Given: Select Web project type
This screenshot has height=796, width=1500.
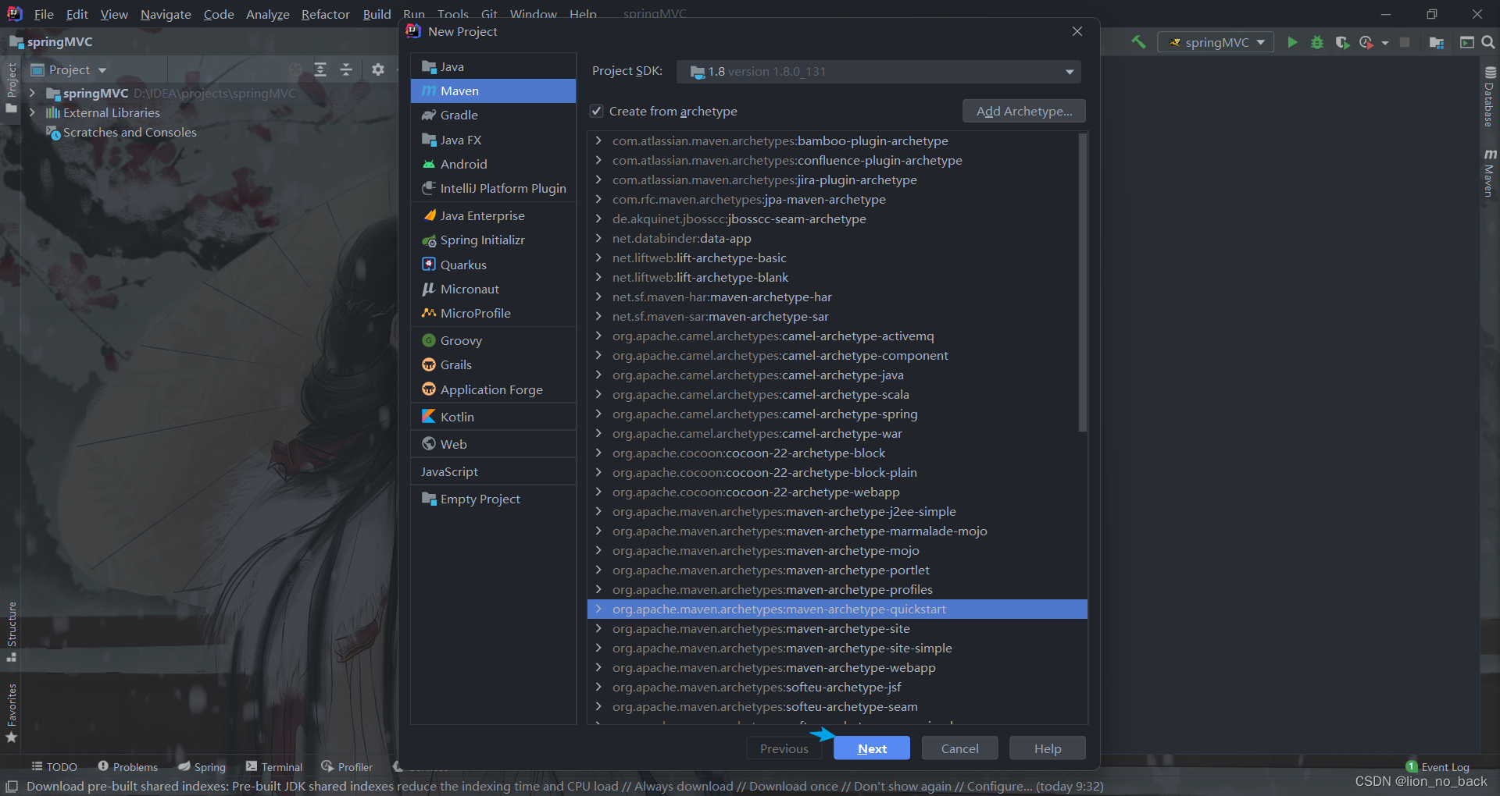Looking at the screenshot, I should [x=493, y=444].
